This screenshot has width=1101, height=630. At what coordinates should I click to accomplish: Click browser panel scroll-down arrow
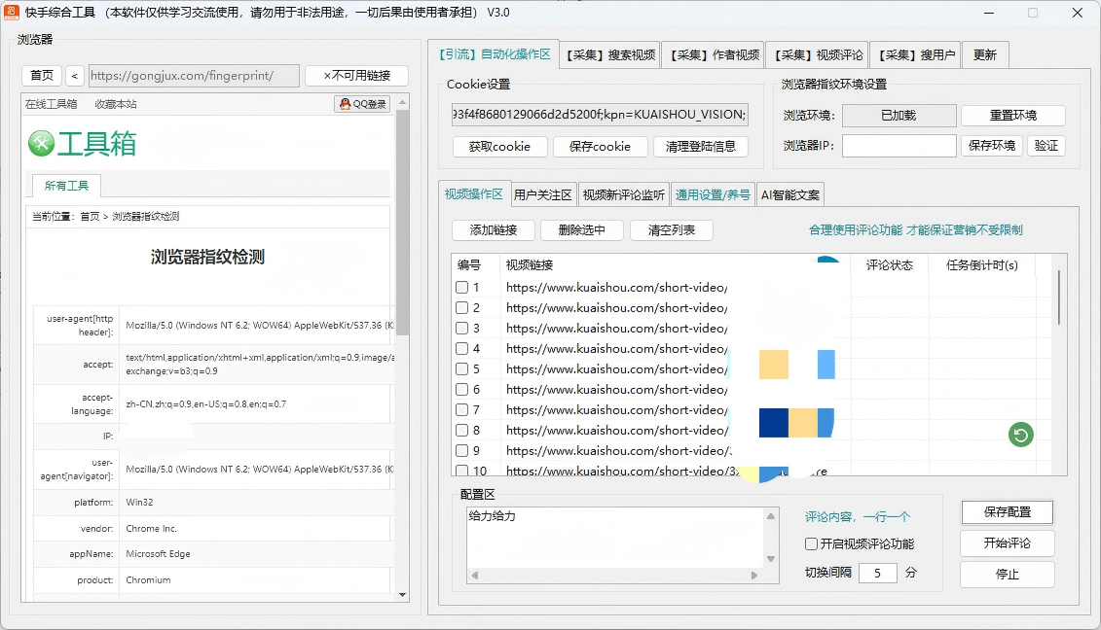402,595
